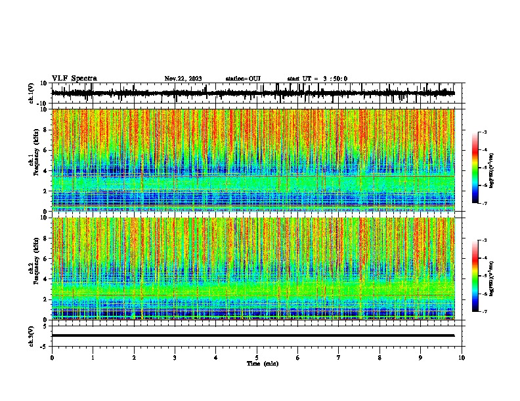Viewport: 520px width, 401px height.
Task: Select the "Nov.22, 2023" date label
Action: point(183,79)
